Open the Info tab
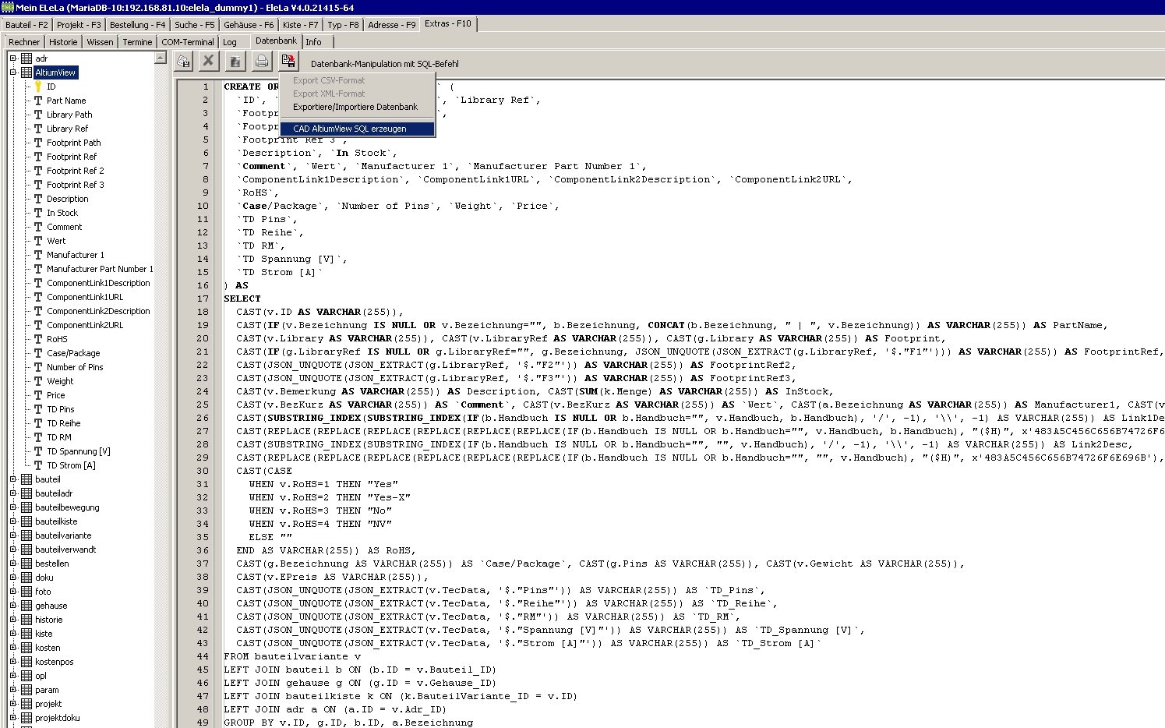The width and height of the screenshot is (1165, 728). coord(313,42)
